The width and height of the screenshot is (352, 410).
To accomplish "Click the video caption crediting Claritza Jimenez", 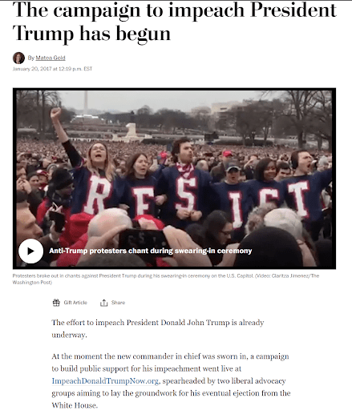I will [166, 279].
